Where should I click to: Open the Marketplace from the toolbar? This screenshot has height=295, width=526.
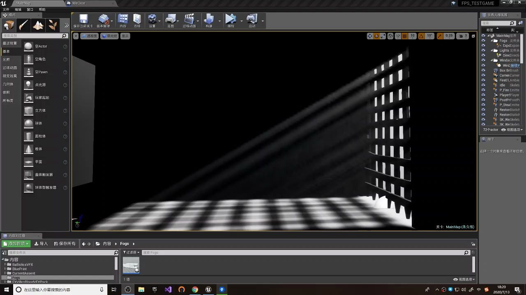click(x=137, y=19)
